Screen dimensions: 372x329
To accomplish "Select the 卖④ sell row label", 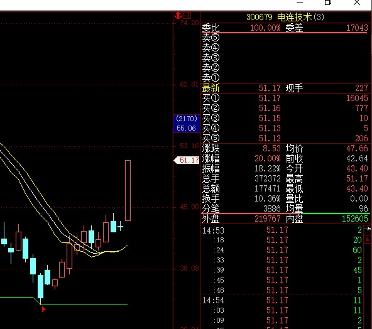I will click(x=211, y=48).
